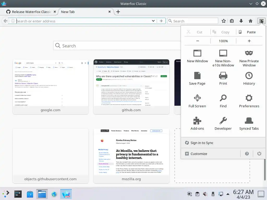Reset zoom by clicking 100%
267x200 pixels.
[223, 41]
